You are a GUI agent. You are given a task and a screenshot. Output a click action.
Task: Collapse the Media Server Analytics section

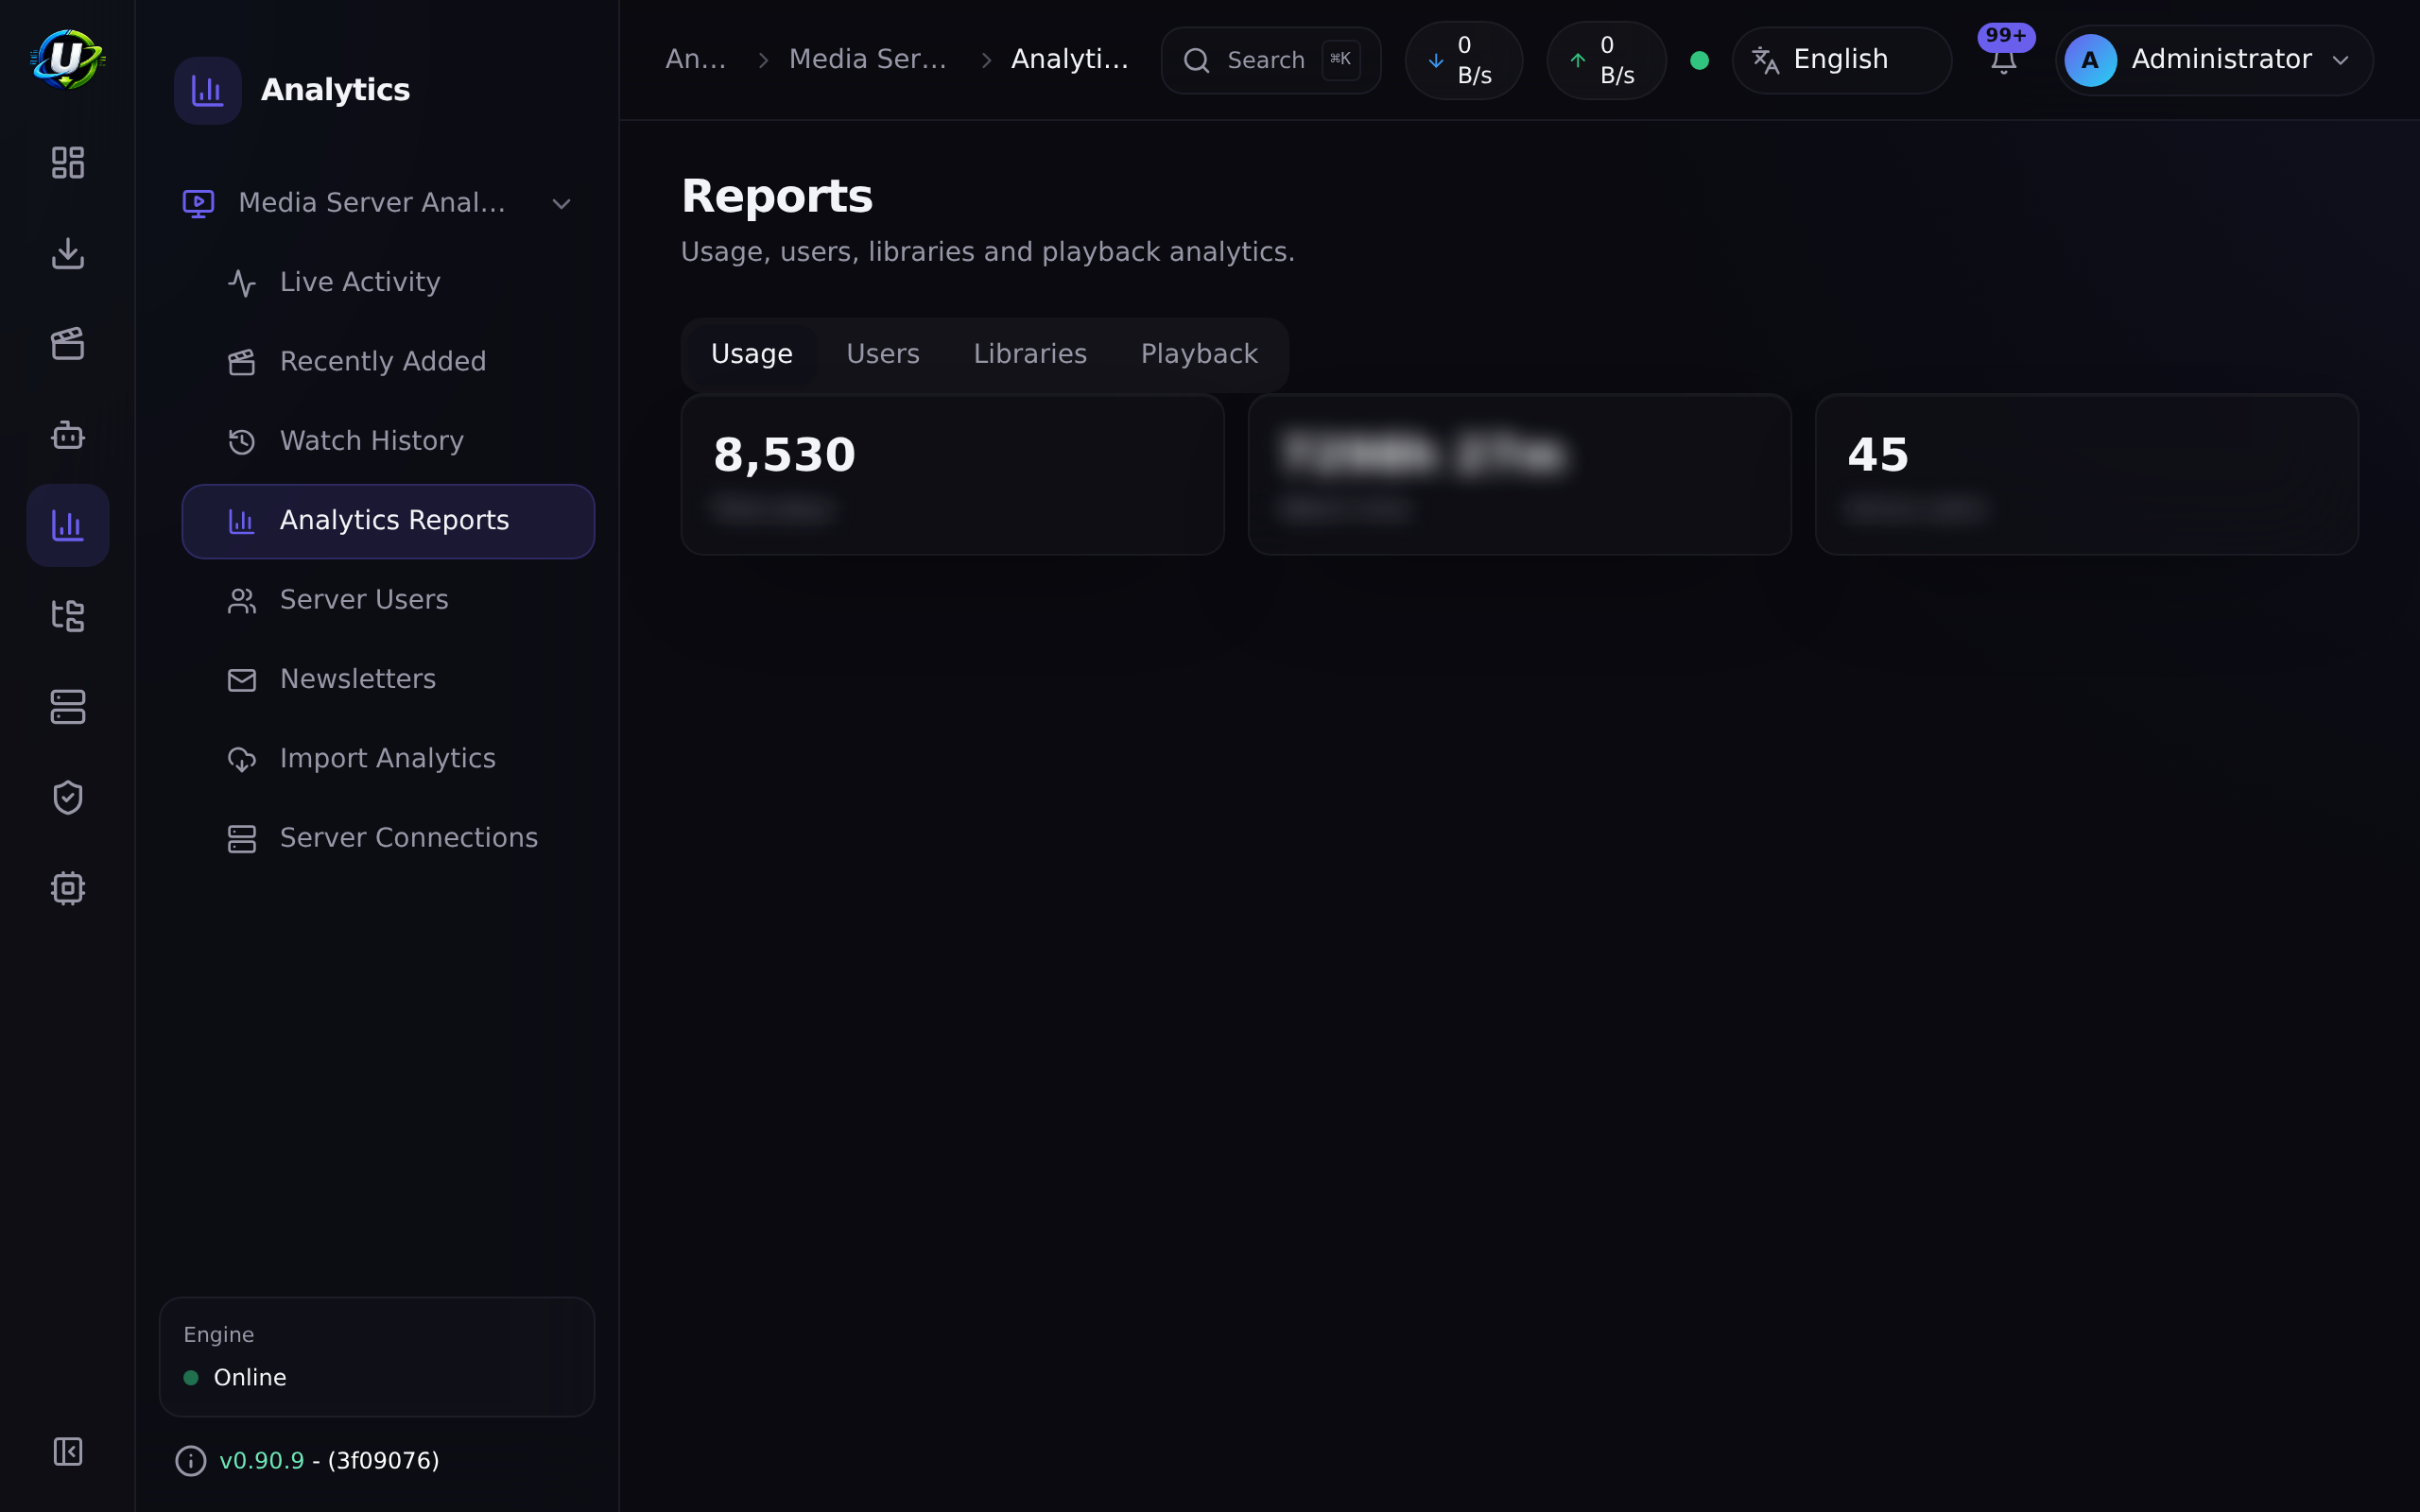click(x=377, y=203)
